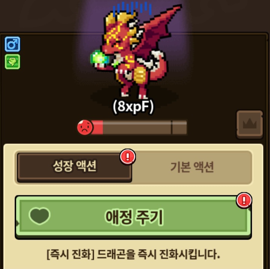Screen dimensions: 270x269
Task: Tap the heart icon on 애정 주기
Action: pyautogui.click(x=40, y=216)
